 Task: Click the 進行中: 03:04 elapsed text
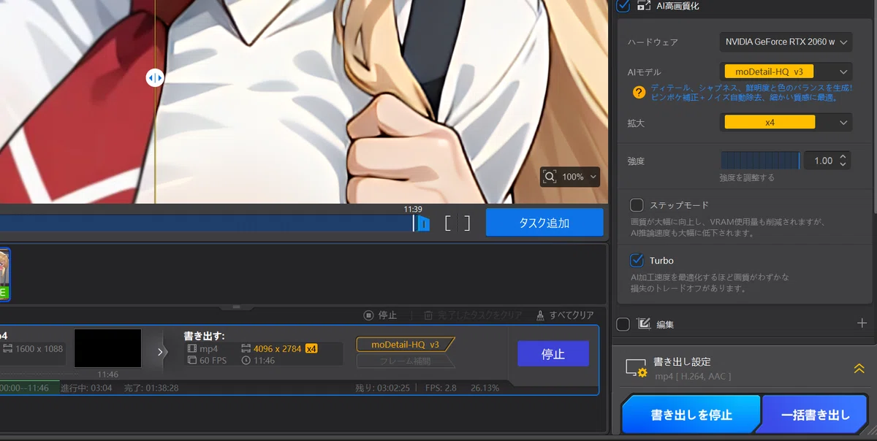[86, 388]
